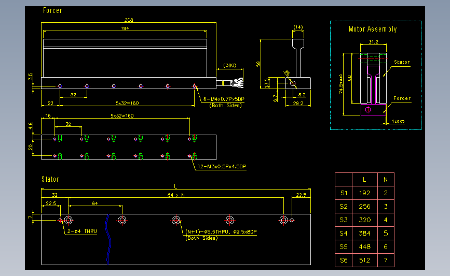Screen dimensions: 450x276
Task: Click the 512 value in the table
Action: (x=365, y=260)
